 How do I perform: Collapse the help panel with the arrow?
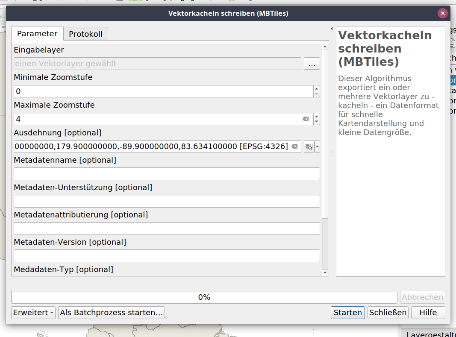[332, 29]
